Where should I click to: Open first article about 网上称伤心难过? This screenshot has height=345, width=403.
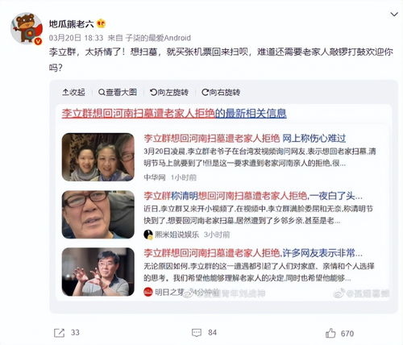pyautogui.click(x=245, y=139)
